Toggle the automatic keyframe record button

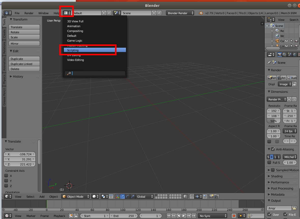(x=234, y=216)
